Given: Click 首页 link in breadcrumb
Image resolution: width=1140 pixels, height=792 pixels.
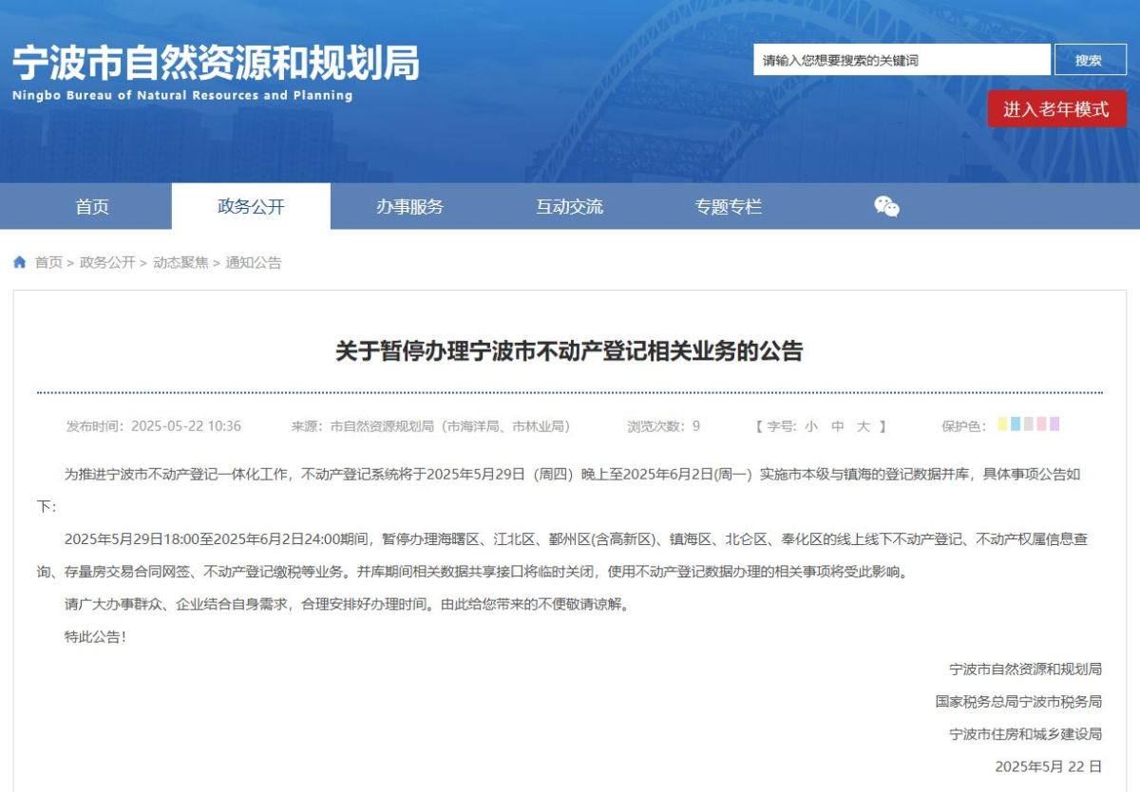Looking at the screenshot, I should (48, 262).
